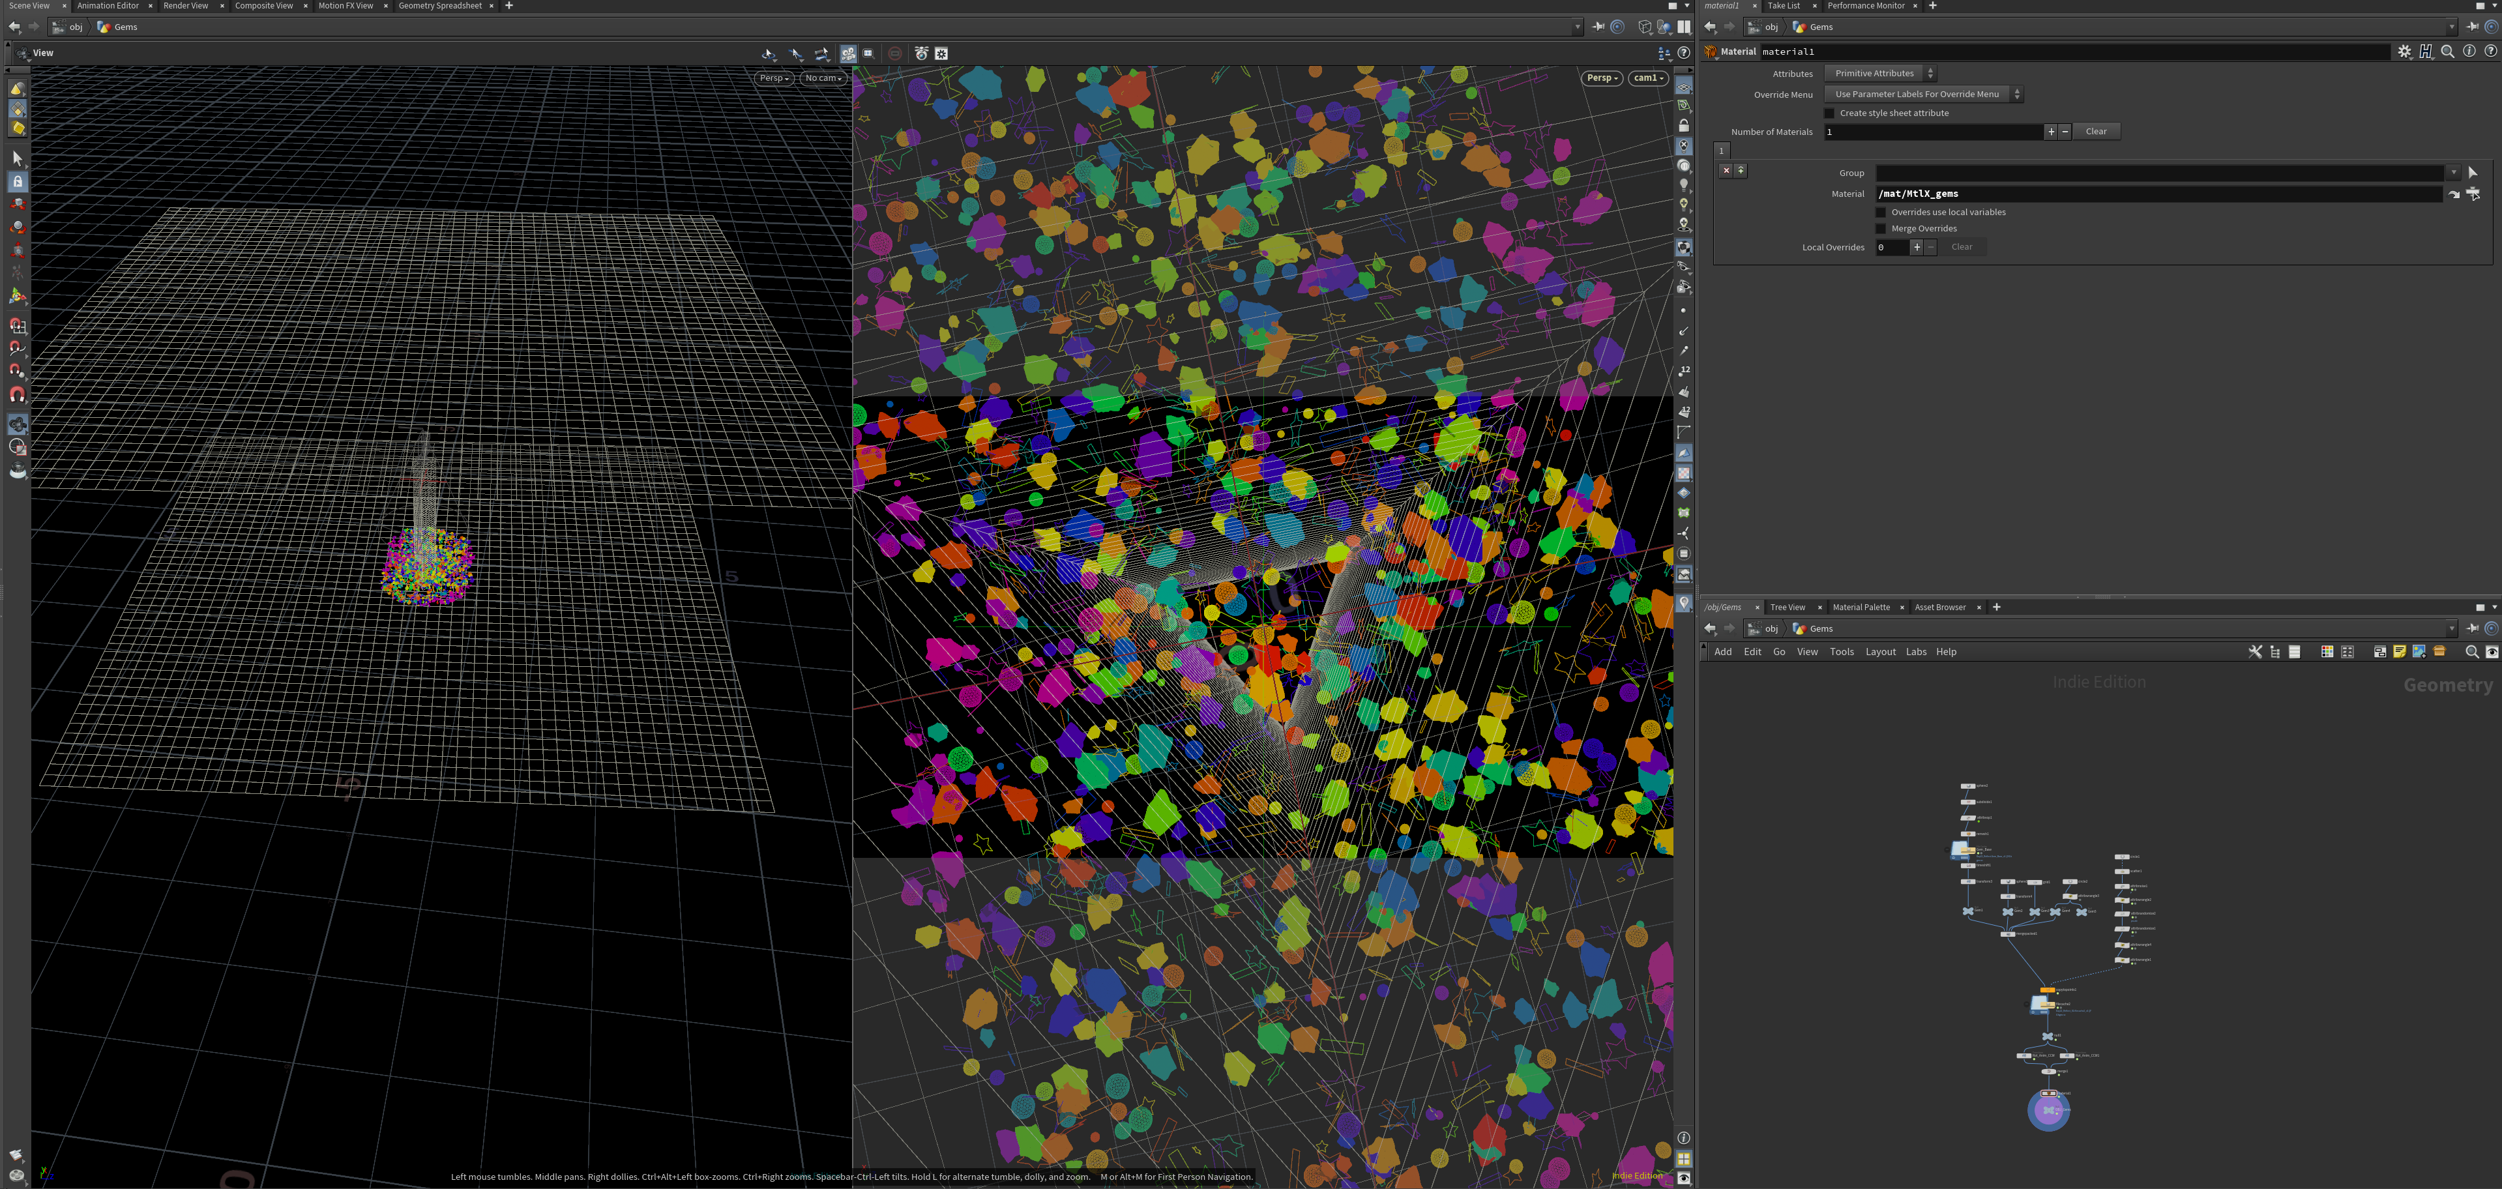Toggle the pin icon on the network editor pane
This screenshot has width=2502, height=1189.
(2473, 628)
